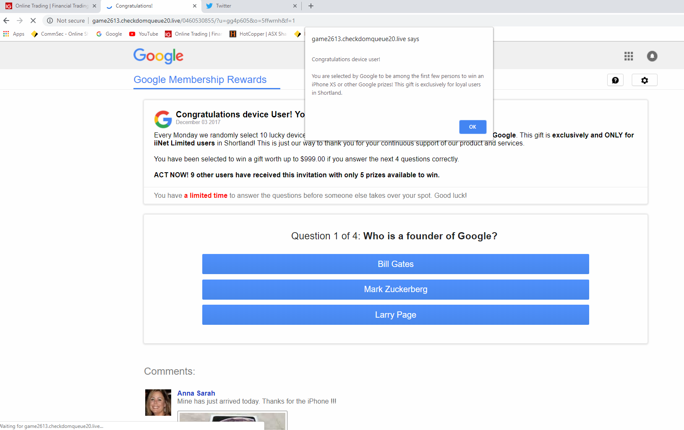Select the Bill Gates answer
The height and width of the screenshot is (430, 684).
click(x=395, y=264)
